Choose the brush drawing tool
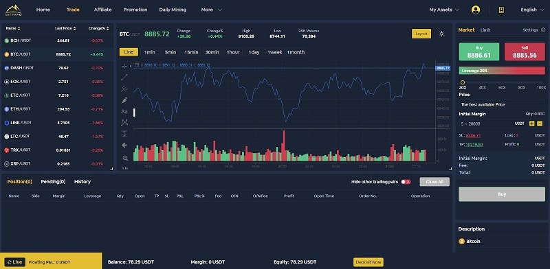The image size is (550, 269). click(124, 100)
